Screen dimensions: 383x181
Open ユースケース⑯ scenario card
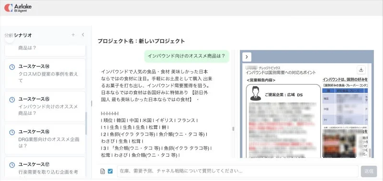click(x=45, y=139)
